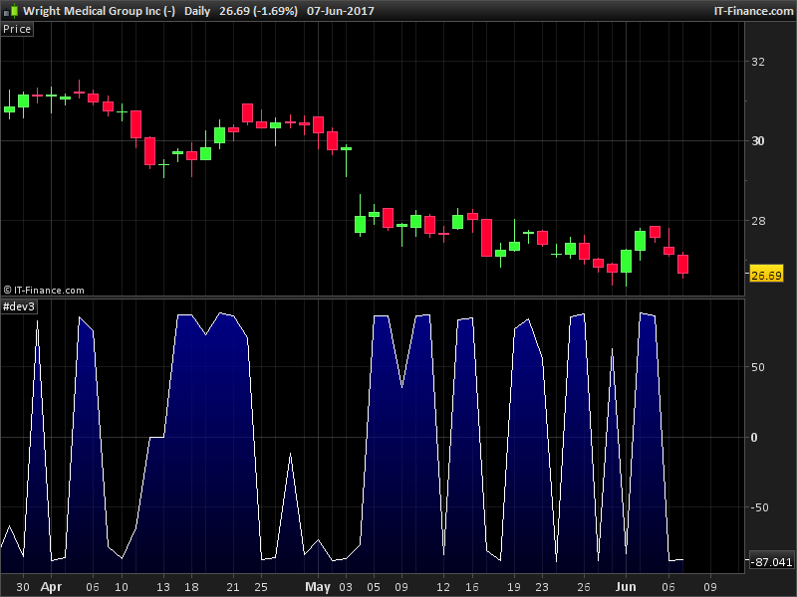The height and width of the screenshot is (597, 797).
Task: Select the Price panel label
Action: (x=17, y=29)
